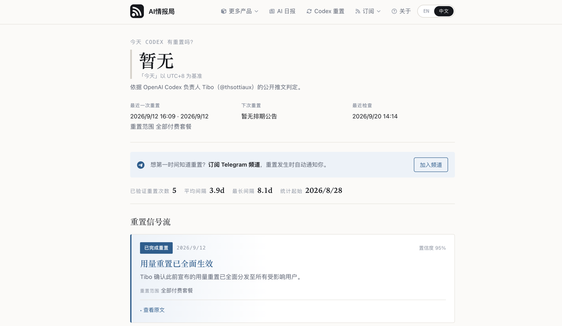Click the 最近检查 label
The width and height of the screenshot is (562, 326).
pyautogui.click(x=362, y=105)
